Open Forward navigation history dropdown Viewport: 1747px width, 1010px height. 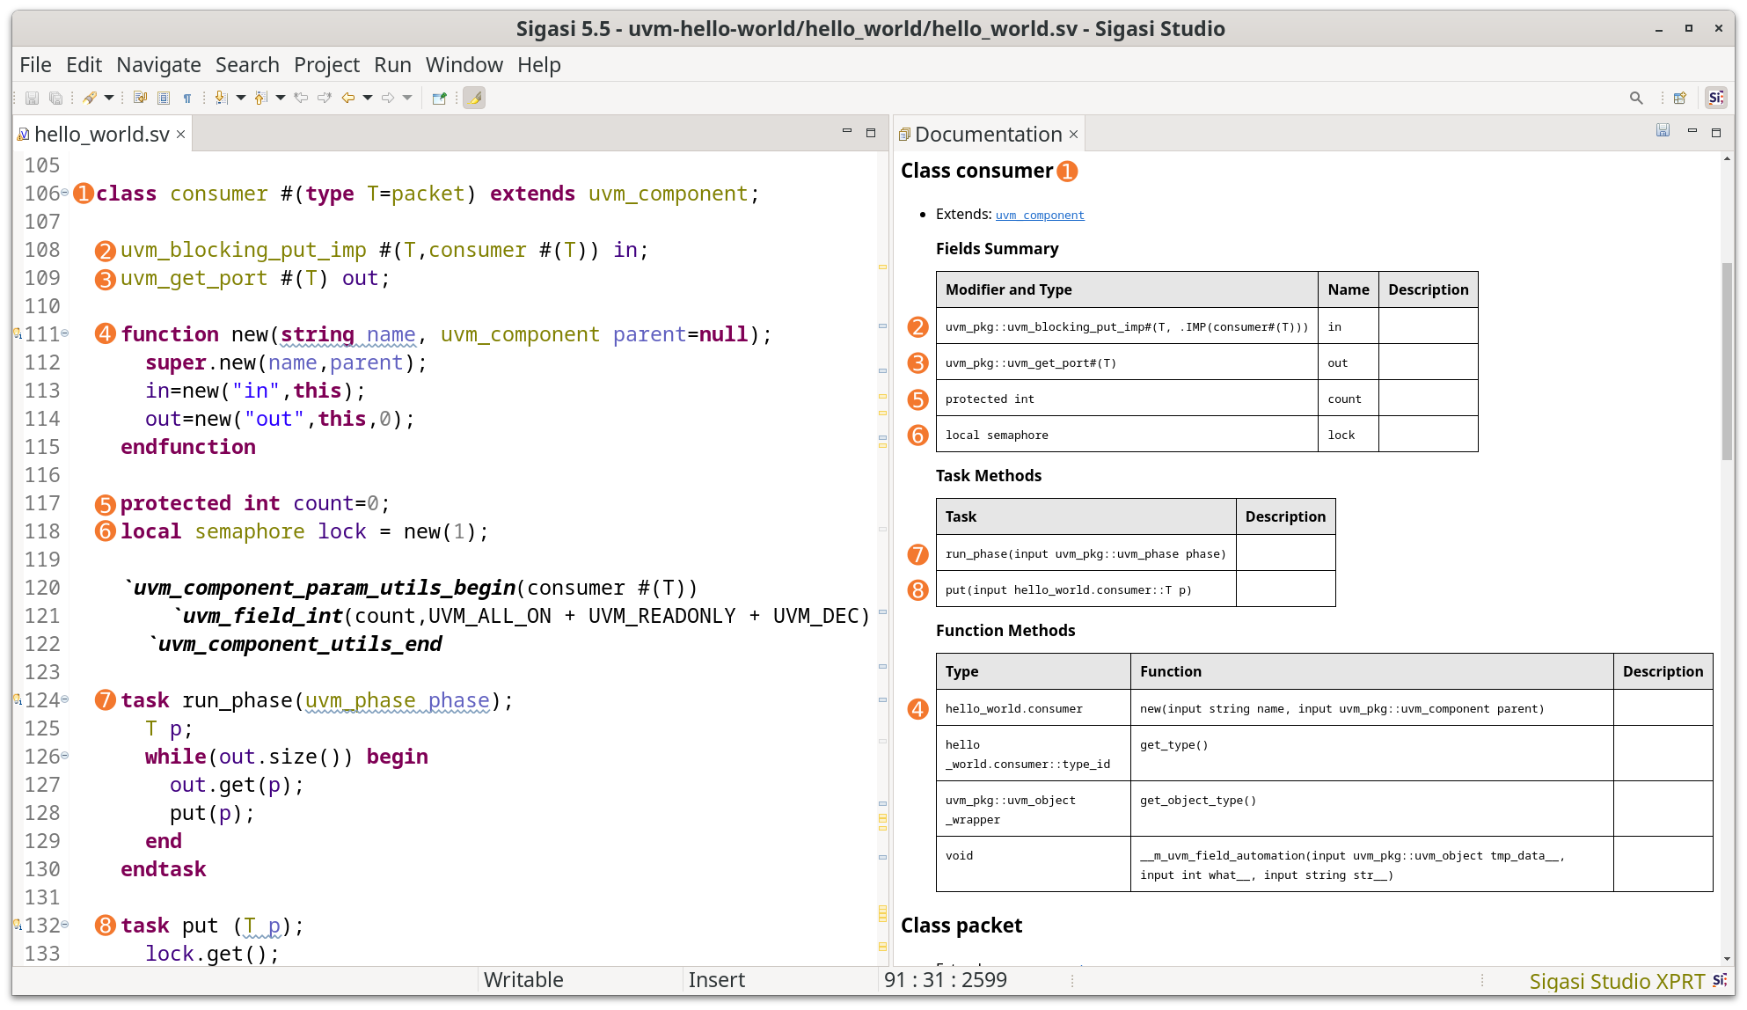point(407,98)
